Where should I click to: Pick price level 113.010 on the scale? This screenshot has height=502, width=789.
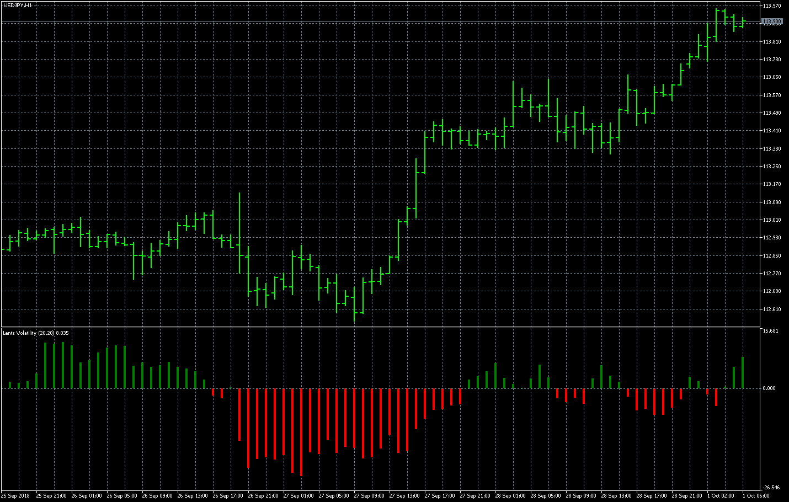pyautogui.click(x=772, y=220)
